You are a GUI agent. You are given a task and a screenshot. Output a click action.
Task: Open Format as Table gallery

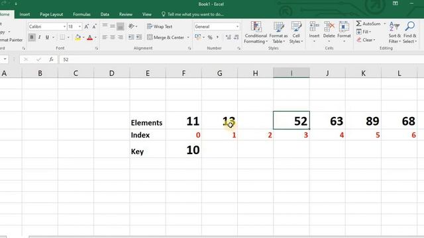[278, 32]
